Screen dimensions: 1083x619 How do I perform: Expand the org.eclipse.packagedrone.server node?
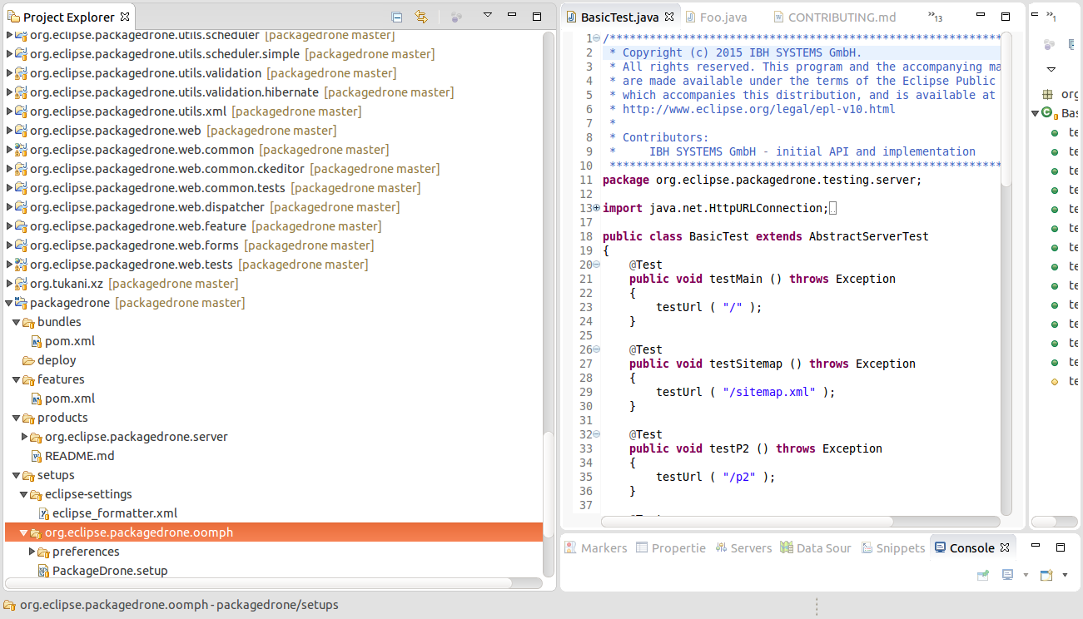[x=24, y=436]
